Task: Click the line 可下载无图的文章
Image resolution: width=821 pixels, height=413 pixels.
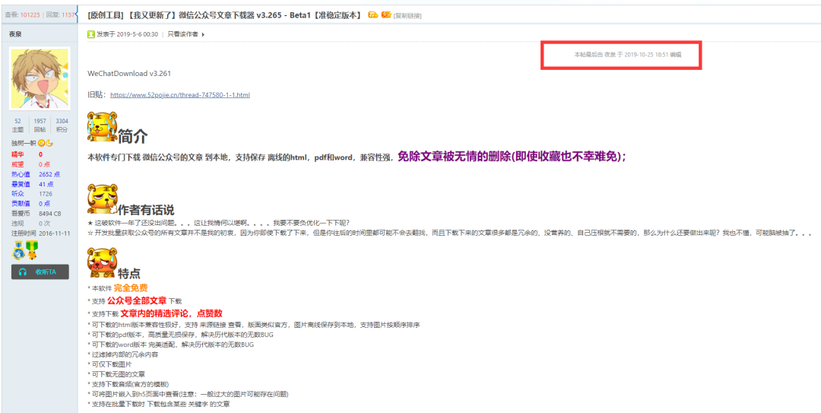Action: point(116,374)
